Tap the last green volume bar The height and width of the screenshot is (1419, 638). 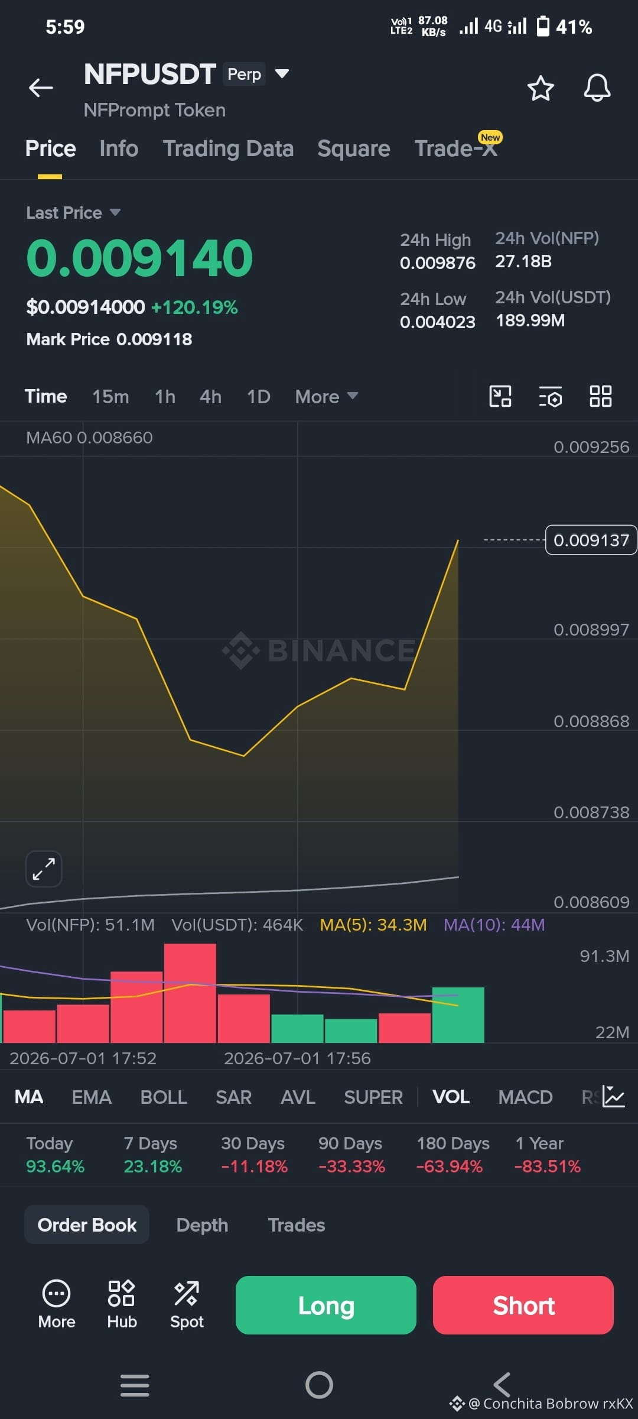point(458,1015)
